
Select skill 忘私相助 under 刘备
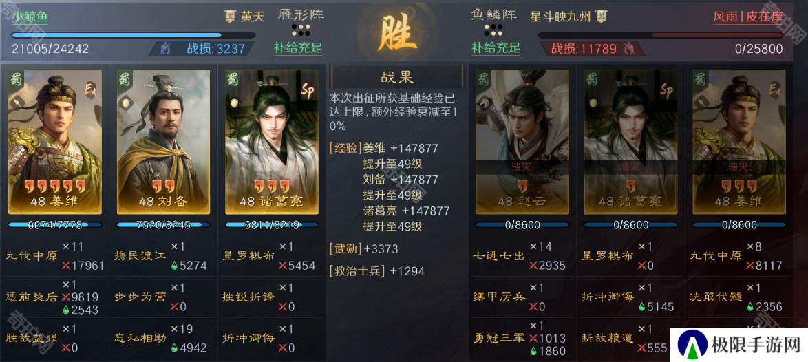pos(140,339)
